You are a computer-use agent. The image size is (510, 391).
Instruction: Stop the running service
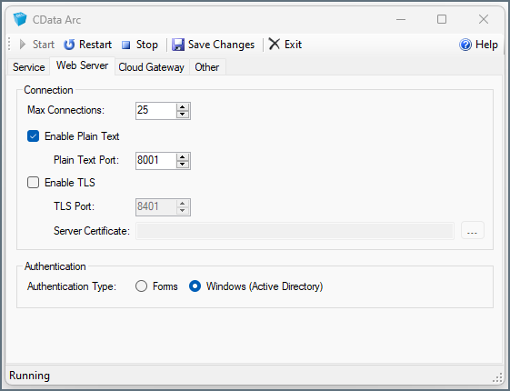[x=139, y=45]
